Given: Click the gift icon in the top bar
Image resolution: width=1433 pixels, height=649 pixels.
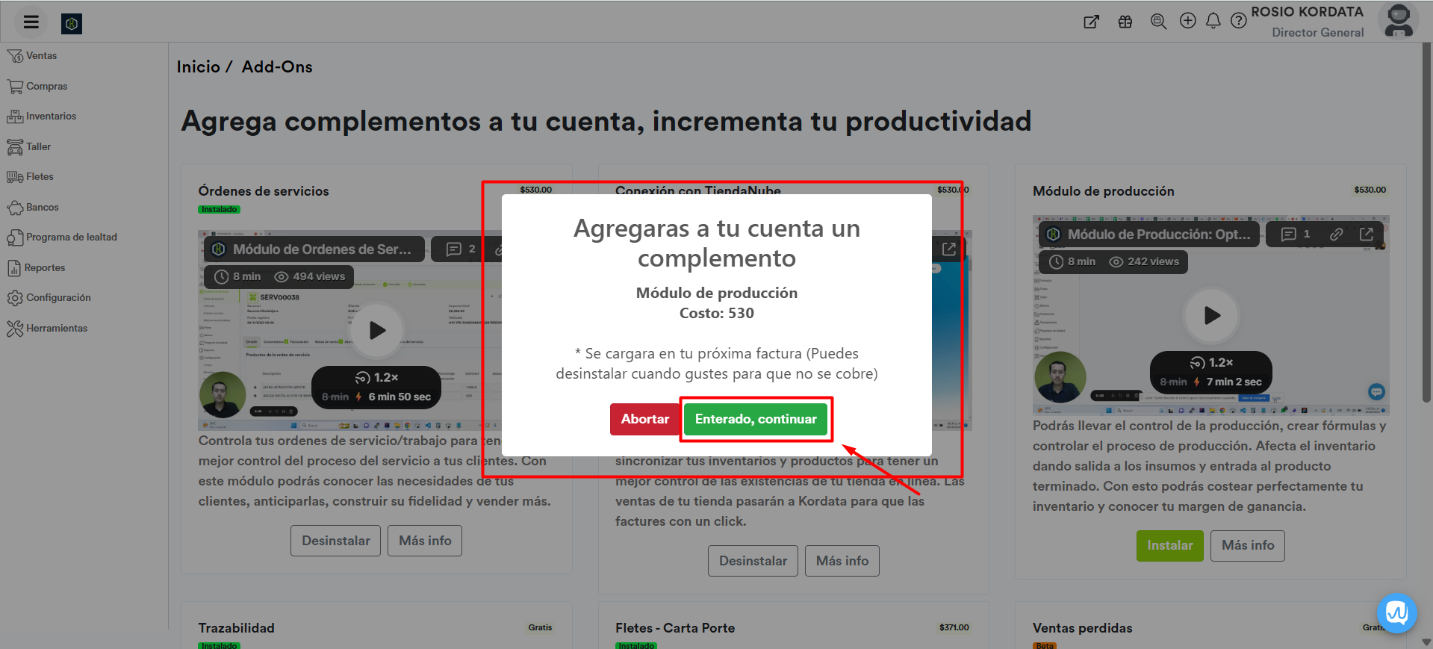Looking at the screenshot, I should 1125,22.
